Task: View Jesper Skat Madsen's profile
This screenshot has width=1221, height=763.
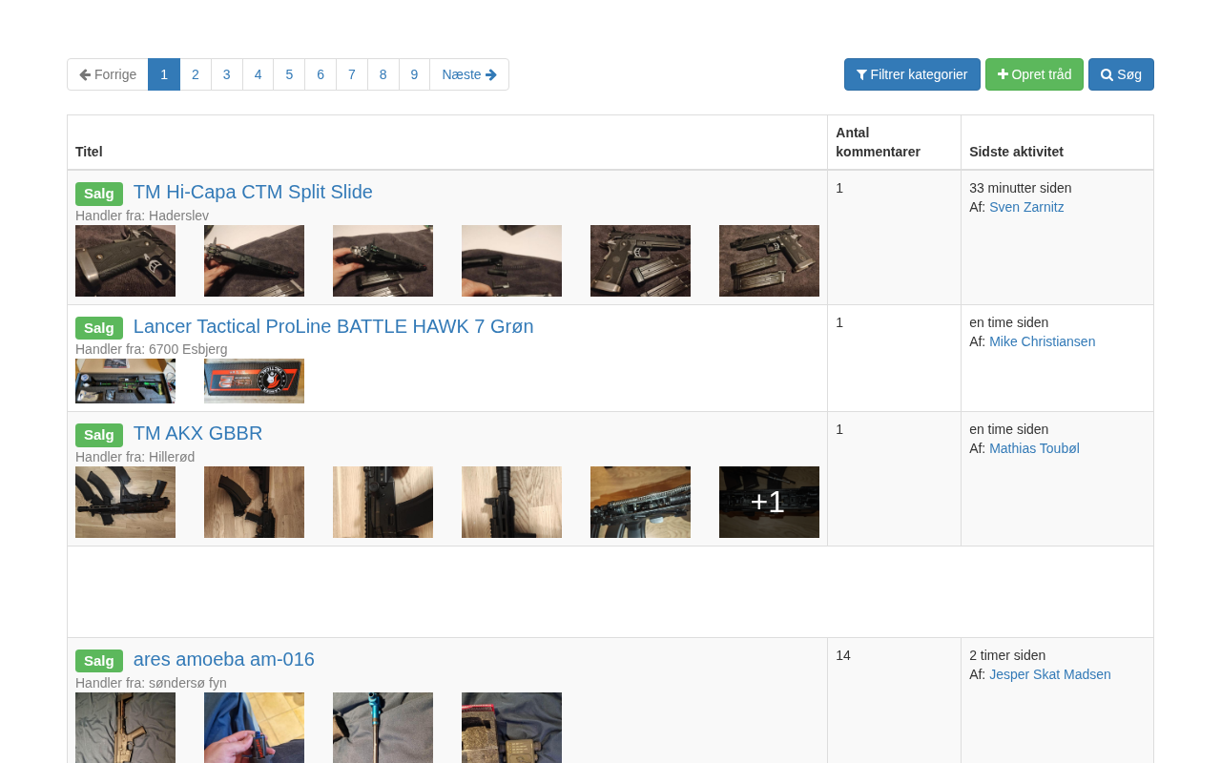Action: click(1050, 674)
